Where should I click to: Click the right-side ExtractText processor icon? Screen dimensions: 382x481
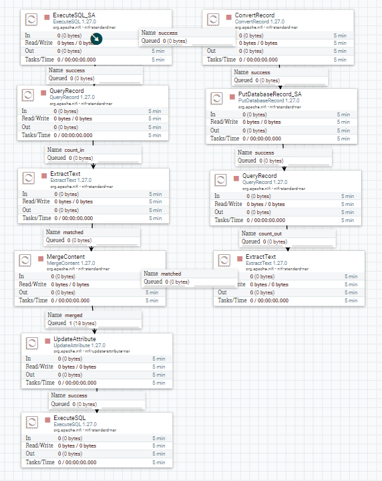point(224,260)
